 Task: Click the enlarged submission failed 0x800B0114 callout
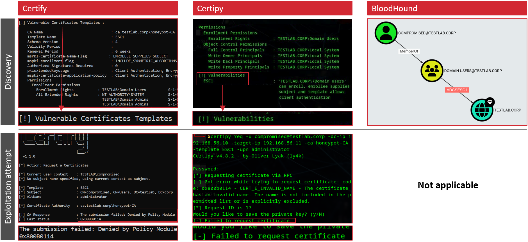pos(98,233)
